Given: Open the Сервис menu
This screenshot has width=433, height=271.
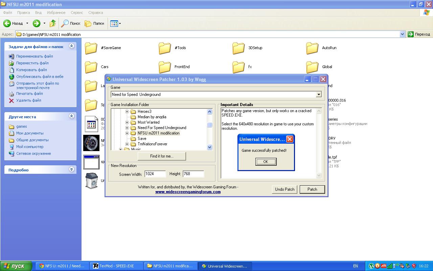Looking at the screenshot, I should pos(77,13).
